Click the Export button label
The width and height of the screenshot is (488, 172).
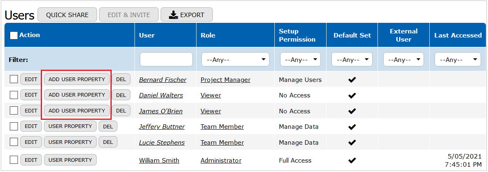(x=192, y=15)
